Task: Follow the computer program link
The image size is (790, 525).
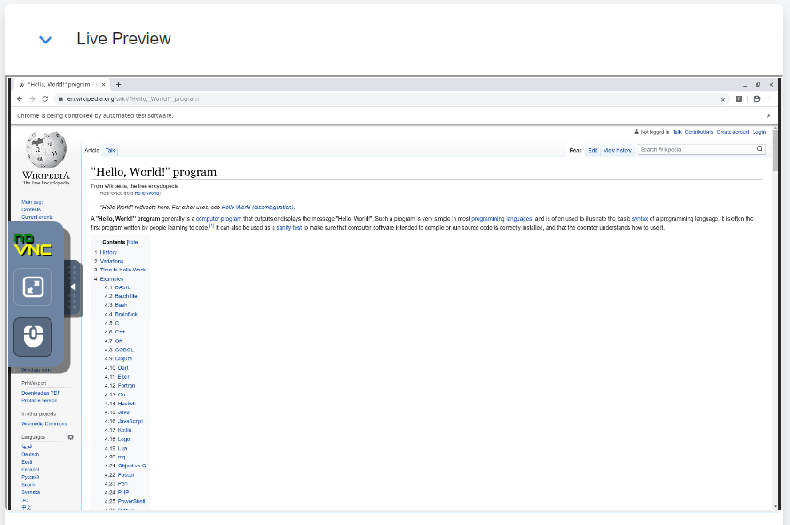Action: tap(218, 219)
